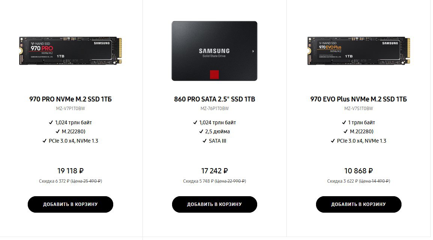Click model number MZ-76P1T0BW
Screen dimensions: 433x240
tap(214, 109)
